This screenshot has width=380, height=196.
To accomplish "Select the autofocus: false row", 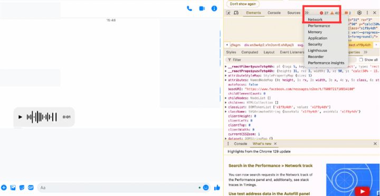I will pos(243,85).
